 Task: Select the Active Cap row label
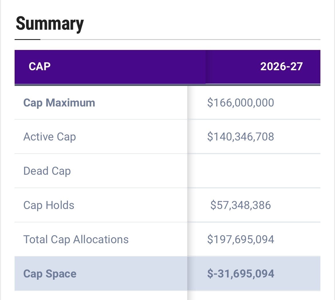[x=50, y=137]
